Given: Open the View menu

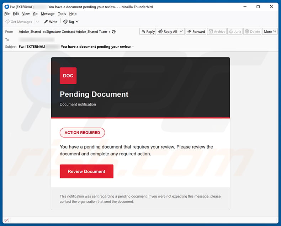Looking at the screenshot, I should (26, 14).
